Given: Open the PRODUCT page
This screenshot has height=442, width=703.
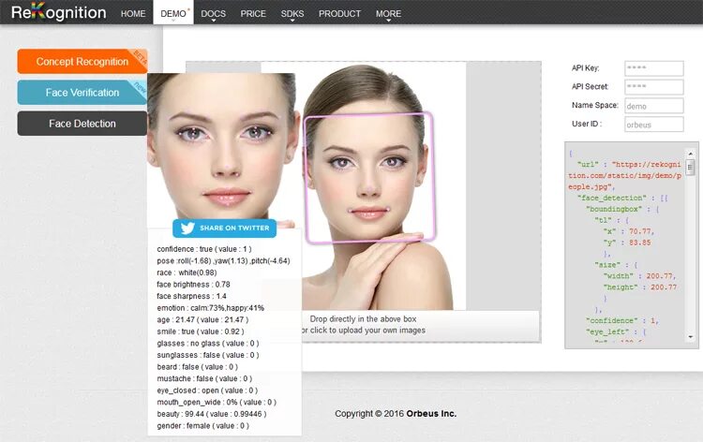Looking at the screenshot, I should (339, 14).
